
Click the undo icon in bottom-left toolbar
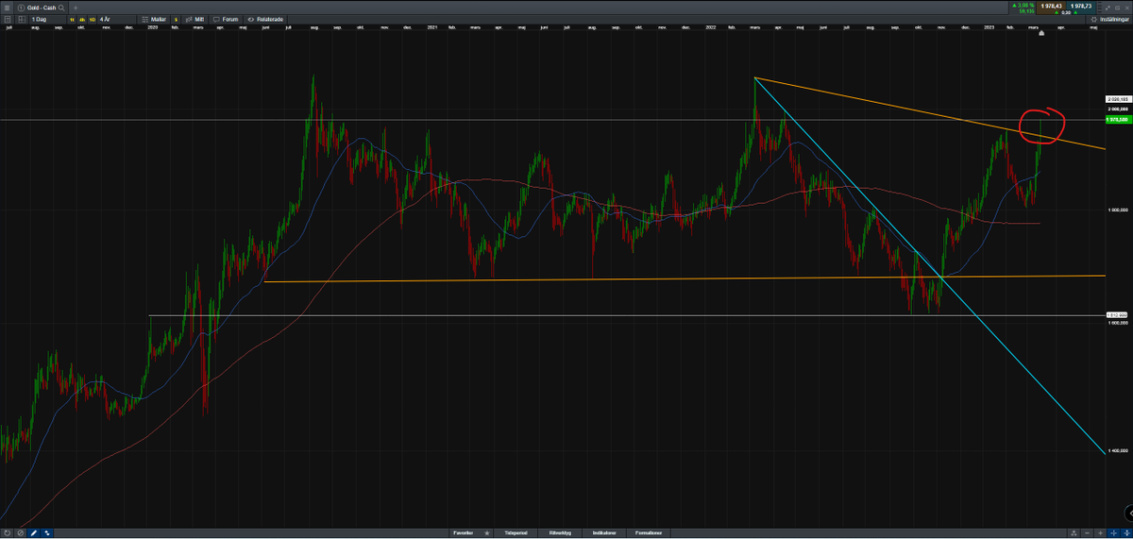(x=8, y=532)
